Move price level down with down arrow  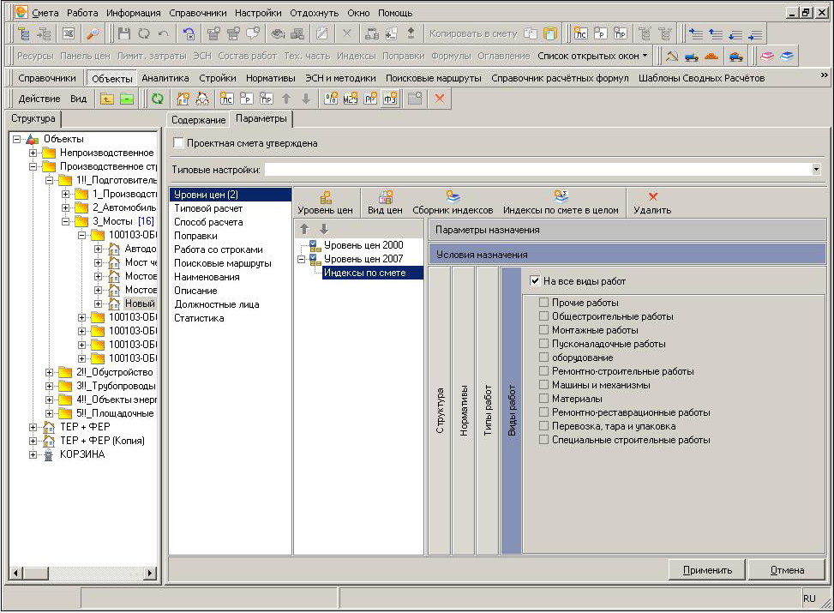click(x=324, y=229)
